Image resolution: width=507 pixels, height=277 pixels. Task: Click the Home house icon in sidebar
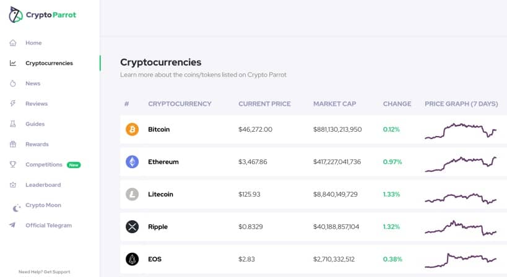(x=13, y=43)
